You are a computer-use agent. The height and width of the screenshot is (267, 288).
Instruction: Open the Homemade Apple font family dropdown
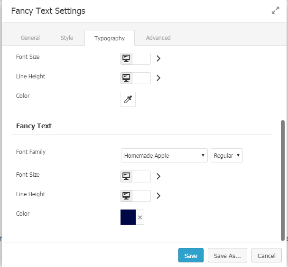164,155
